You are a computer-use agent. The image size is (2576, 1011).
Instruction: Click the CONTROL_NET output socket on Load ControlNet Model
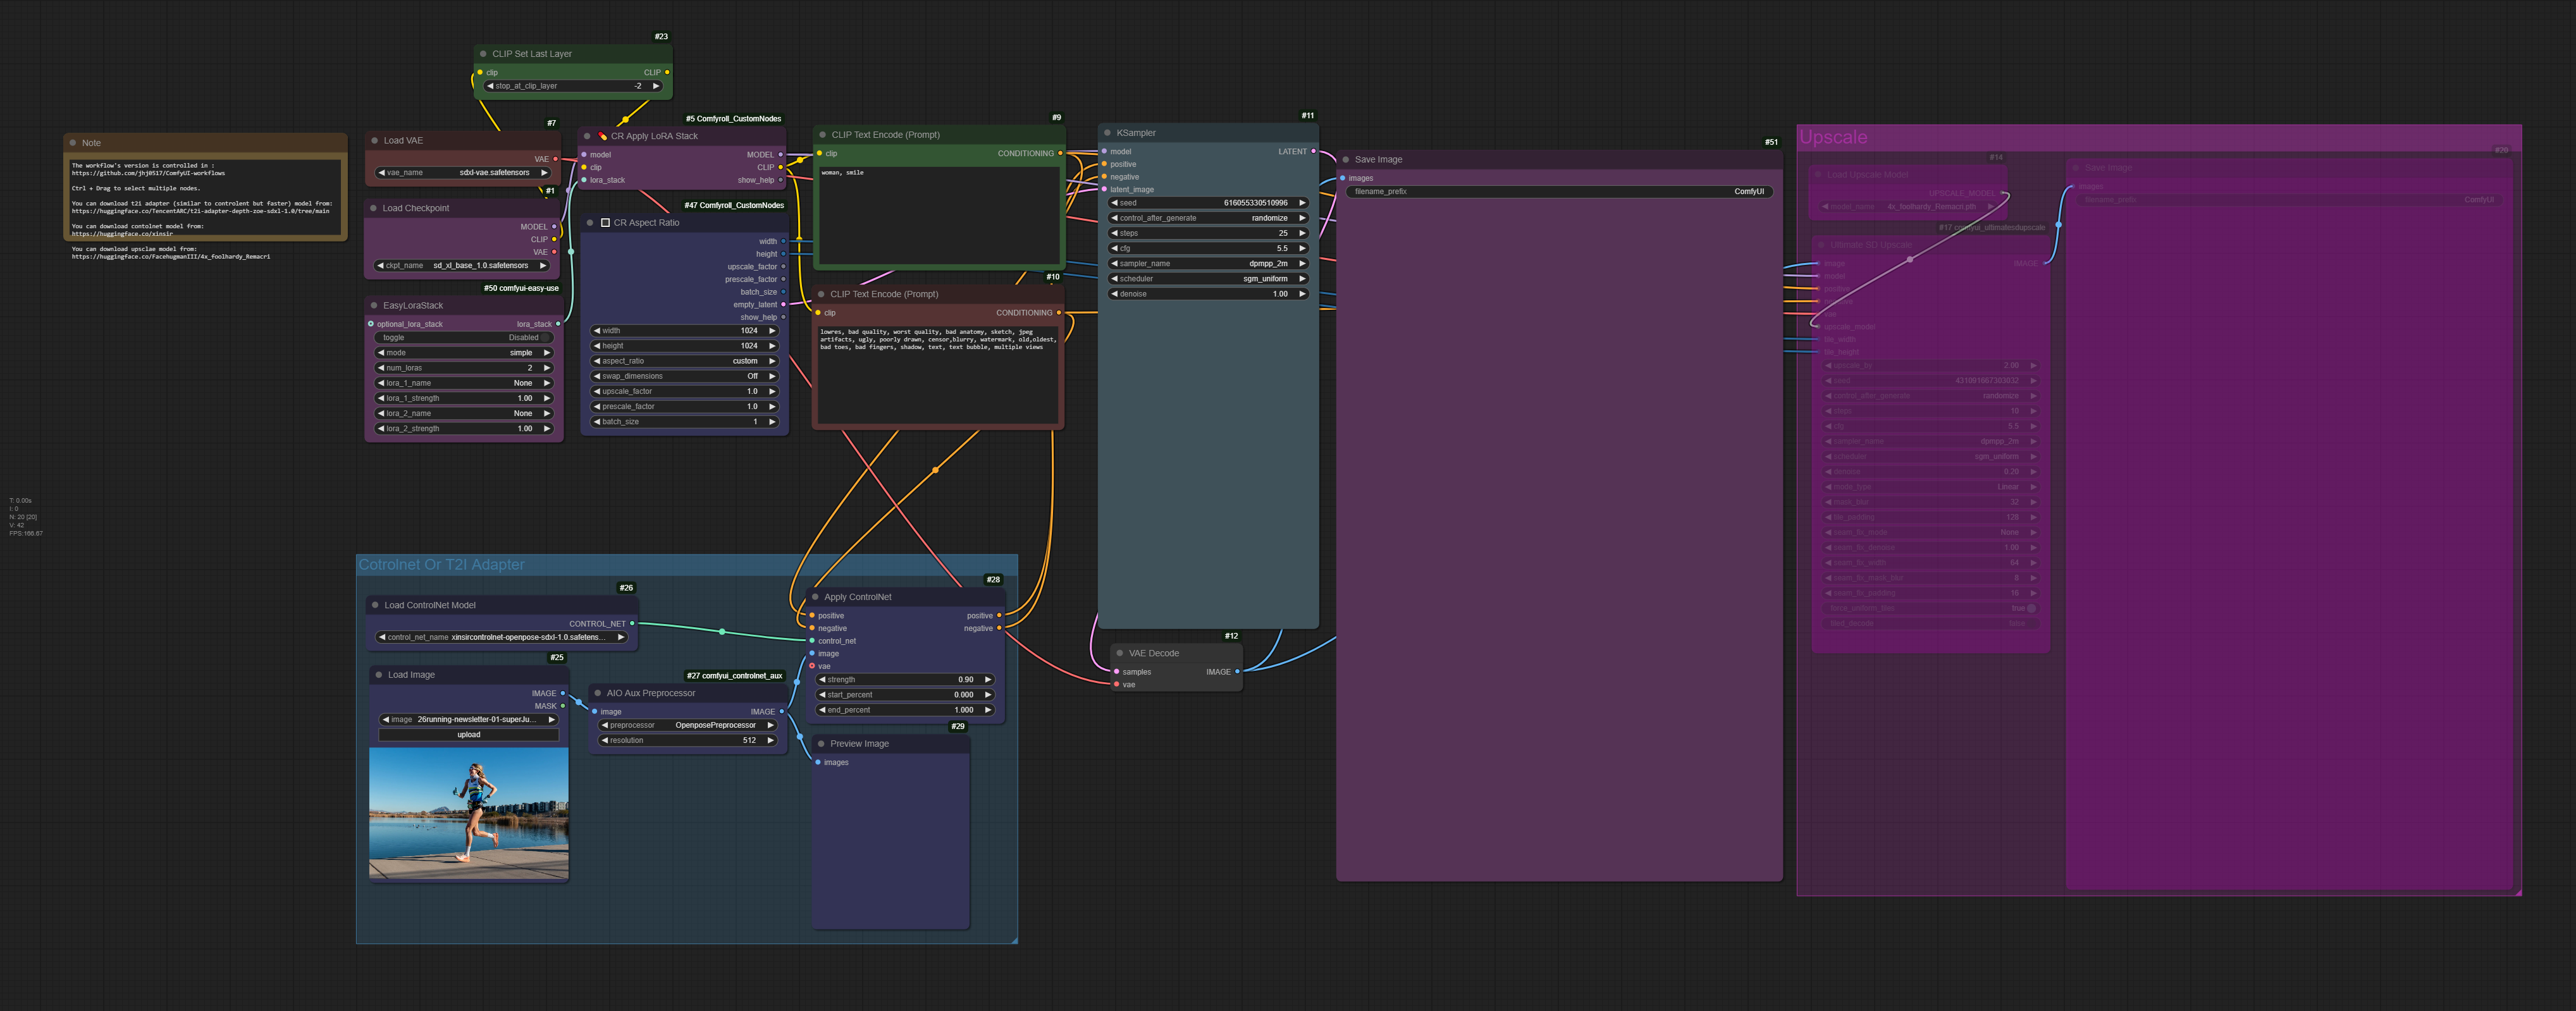pos(632,623)
